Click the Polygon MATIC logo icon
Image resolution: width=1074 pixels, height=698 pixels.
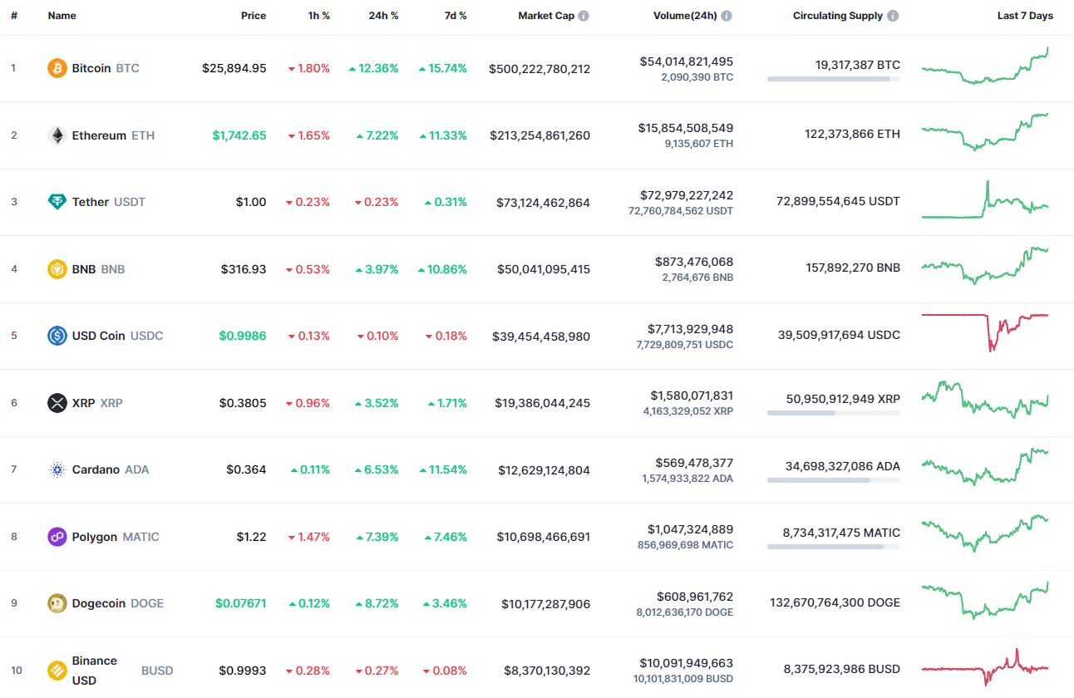[56, 537]
